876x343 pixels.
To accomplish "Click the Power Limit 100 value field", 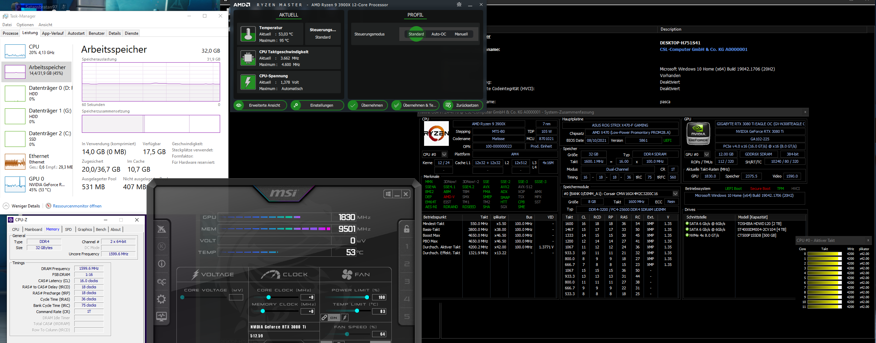I will 379,297.
